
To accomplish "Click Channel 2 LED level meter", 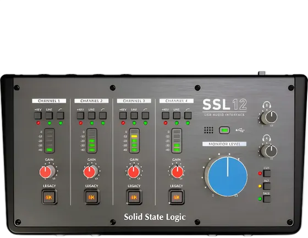I will [x=92, y=141].
